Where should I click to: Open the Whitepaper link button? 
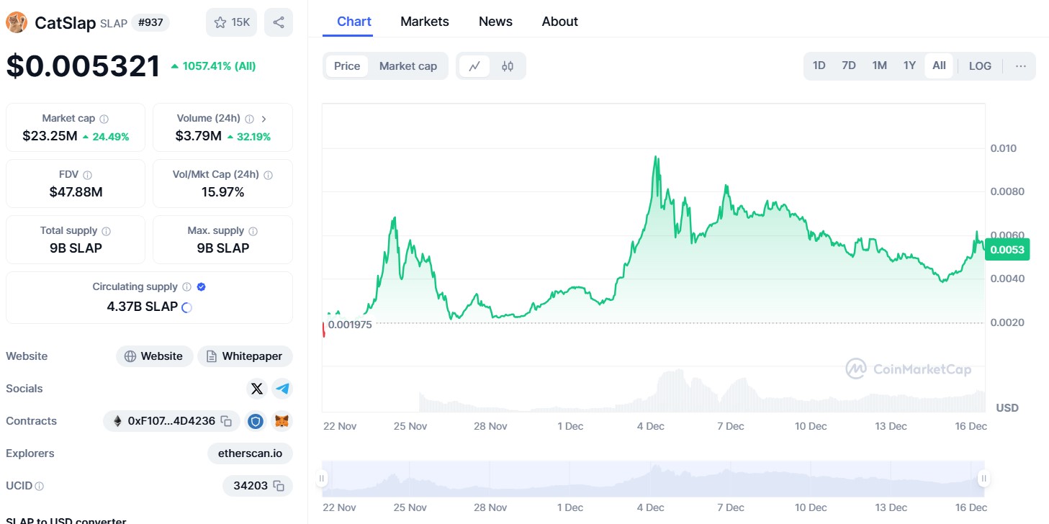click(245, 356)
